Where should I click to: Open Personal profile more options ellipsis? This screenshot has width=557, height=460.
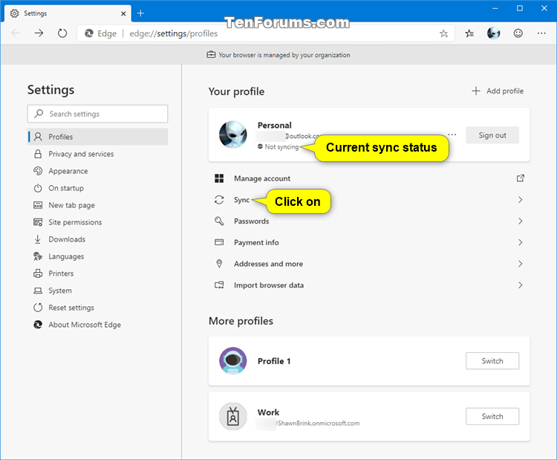[452, 135]
